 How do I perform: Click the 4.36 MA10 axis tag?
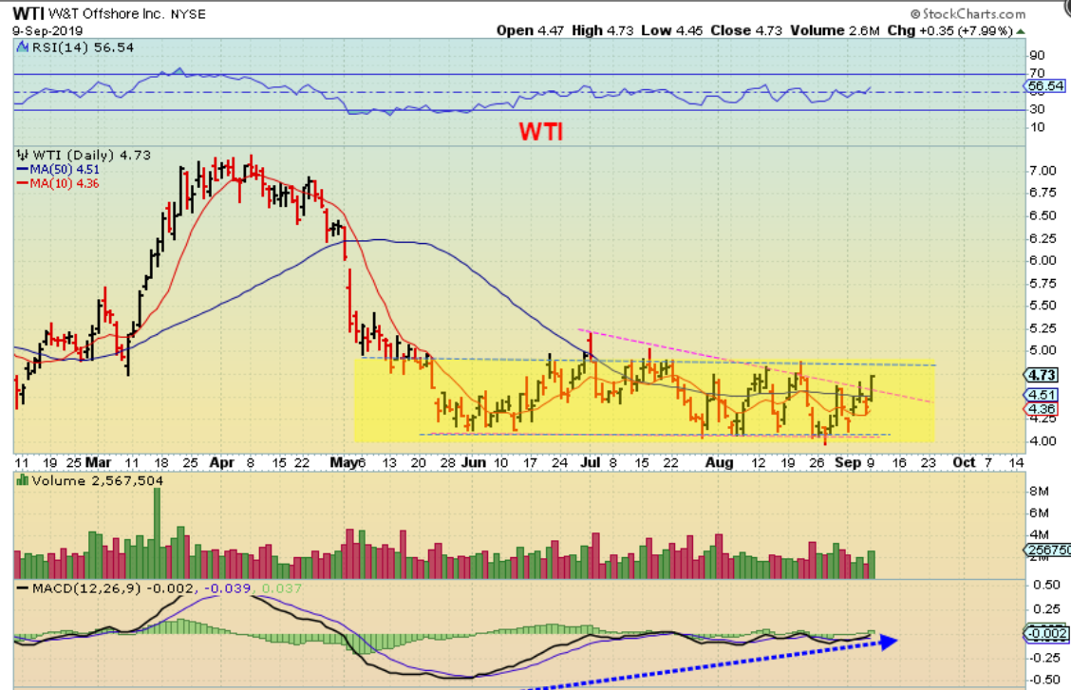(x=1043, y=409)
